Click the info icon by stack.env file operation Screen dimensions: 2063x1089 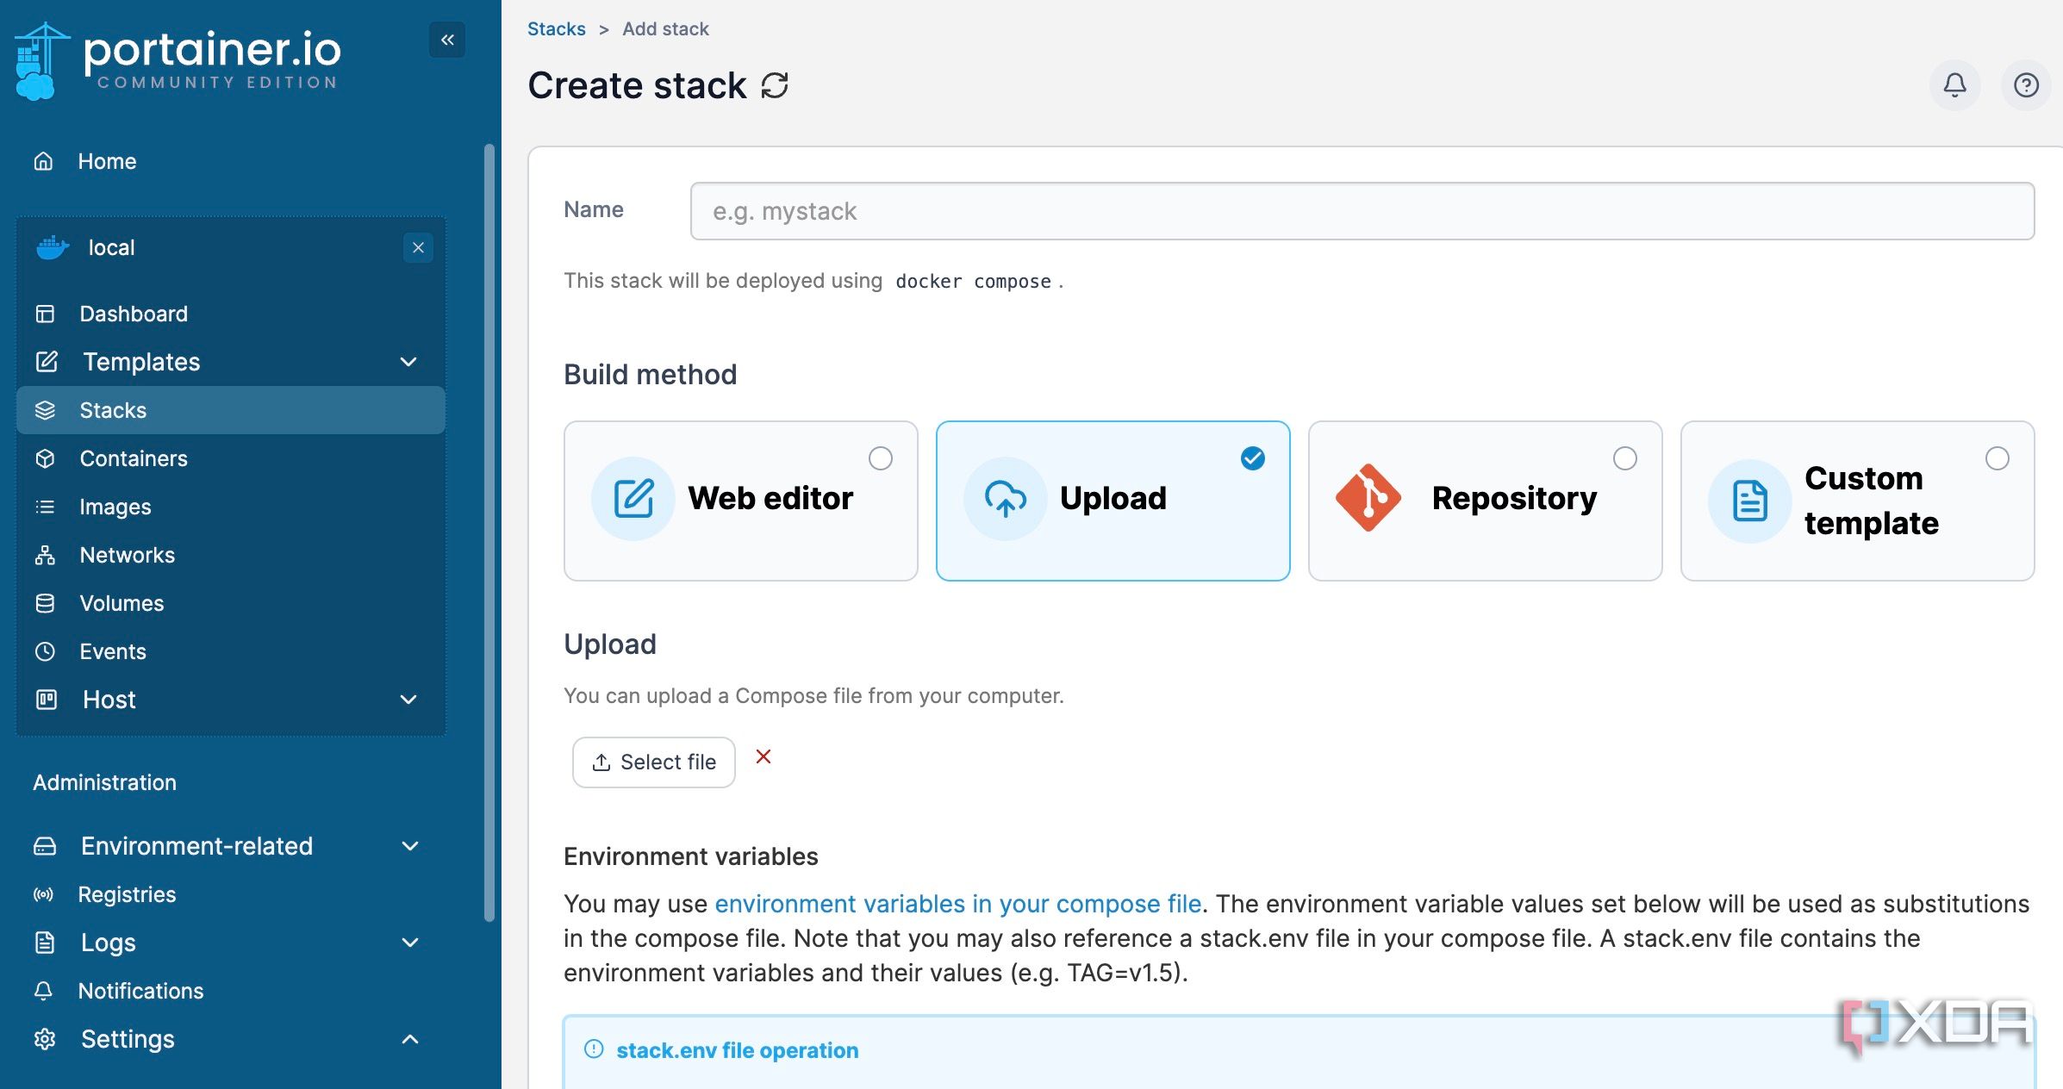tap(594, 1049)
